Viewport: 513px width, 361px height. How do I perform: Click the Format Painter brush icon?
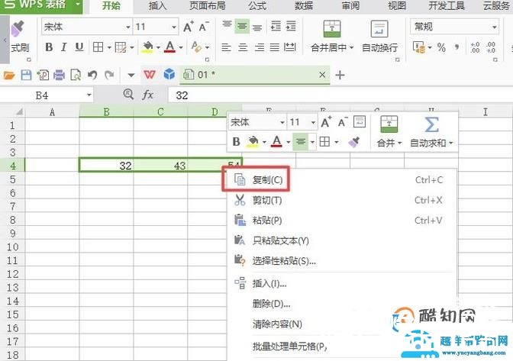pyautogui.click(x=18, y=29)
